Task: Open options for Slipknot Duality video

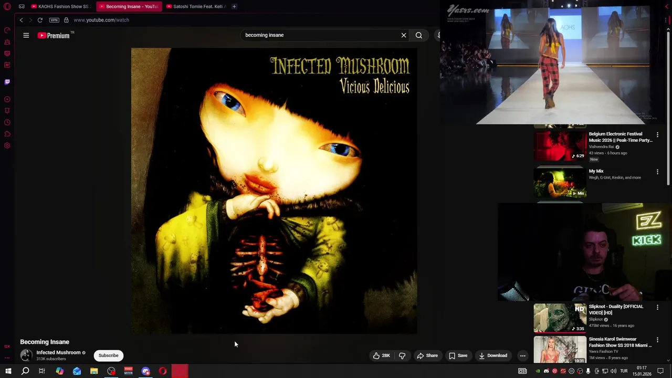Action: click(x=657, y=307)
